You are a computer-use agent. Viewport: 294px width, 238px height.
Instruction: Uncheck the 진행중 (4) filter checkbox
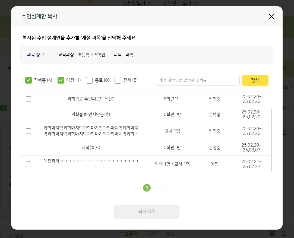coord(29,80)
